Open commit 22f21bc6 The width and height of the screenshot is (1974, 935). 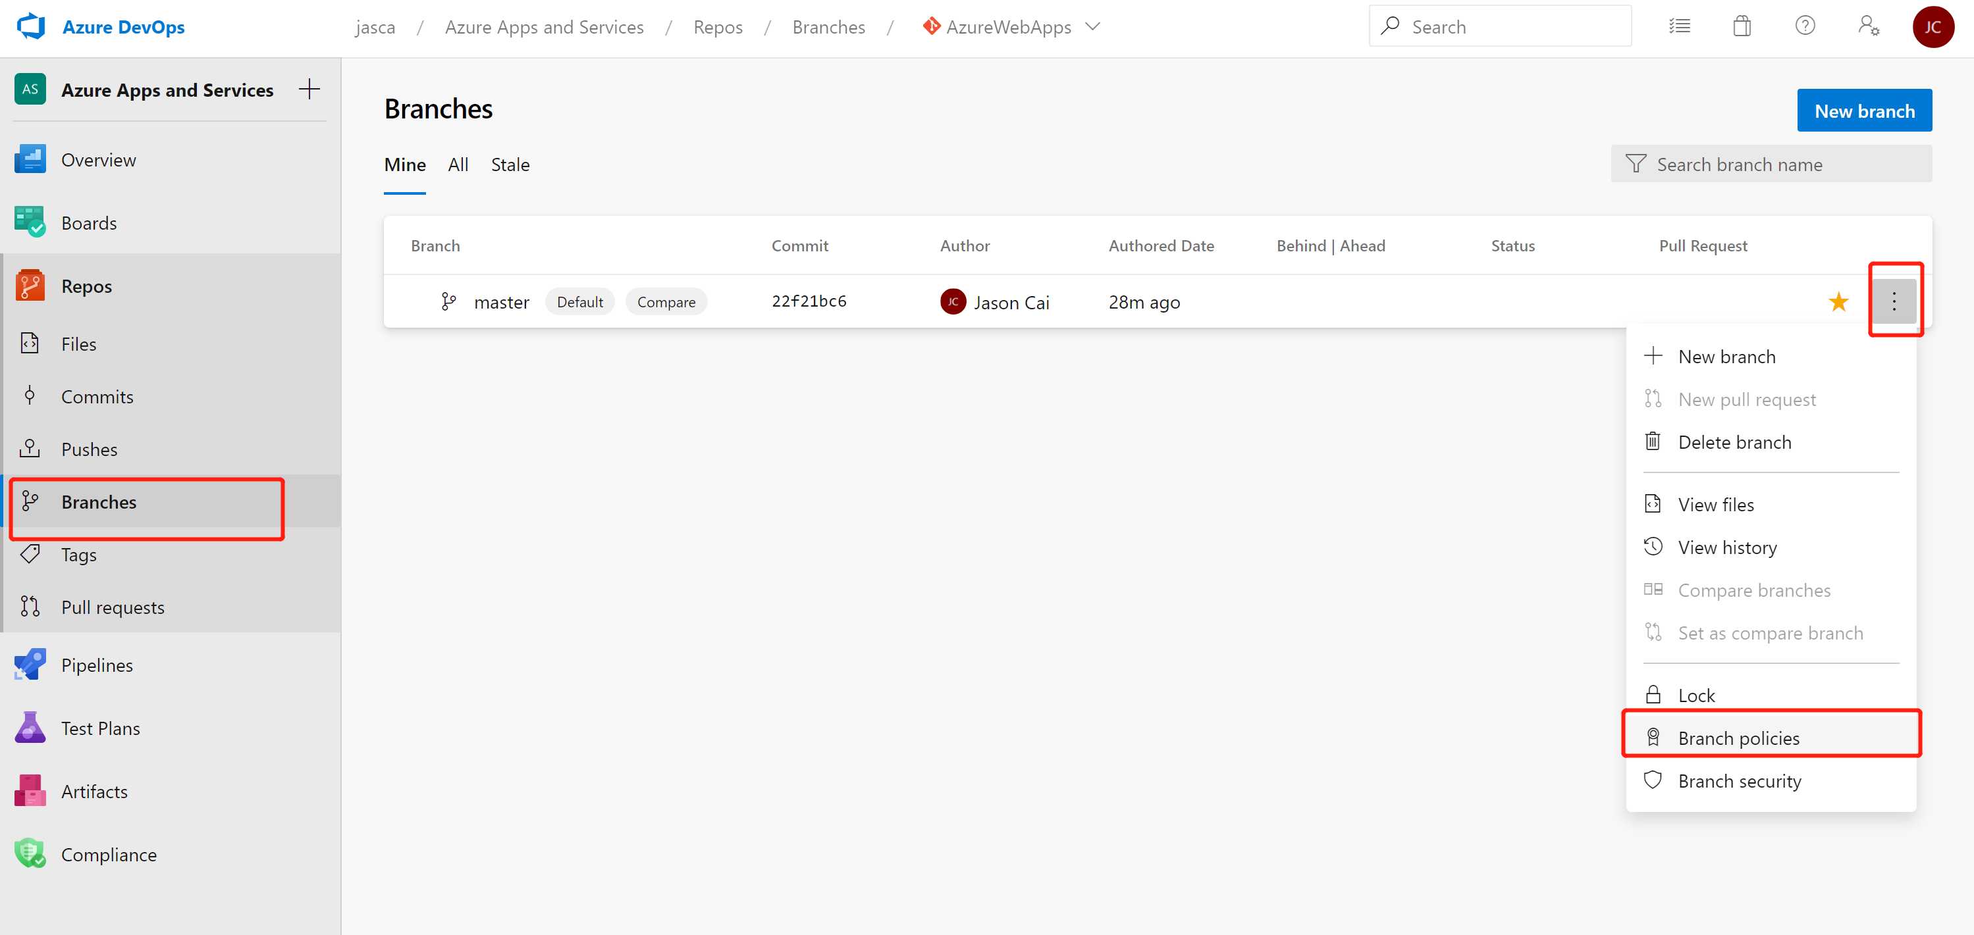tap(809, 301)
